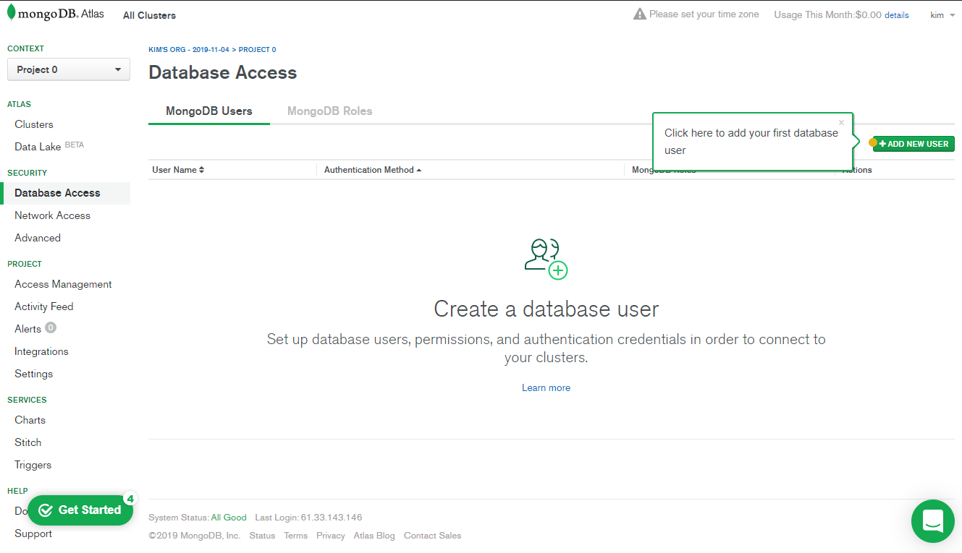Viewport: 962px width, 553px height.
Task: Open Alerts in sidebar
Action: [x=28, y=329]
